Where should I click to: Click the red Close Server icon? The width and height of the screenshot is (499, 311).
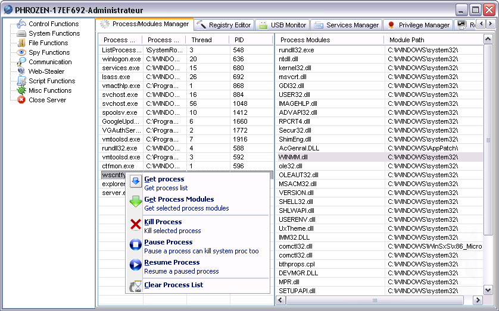tap(21, 100)
